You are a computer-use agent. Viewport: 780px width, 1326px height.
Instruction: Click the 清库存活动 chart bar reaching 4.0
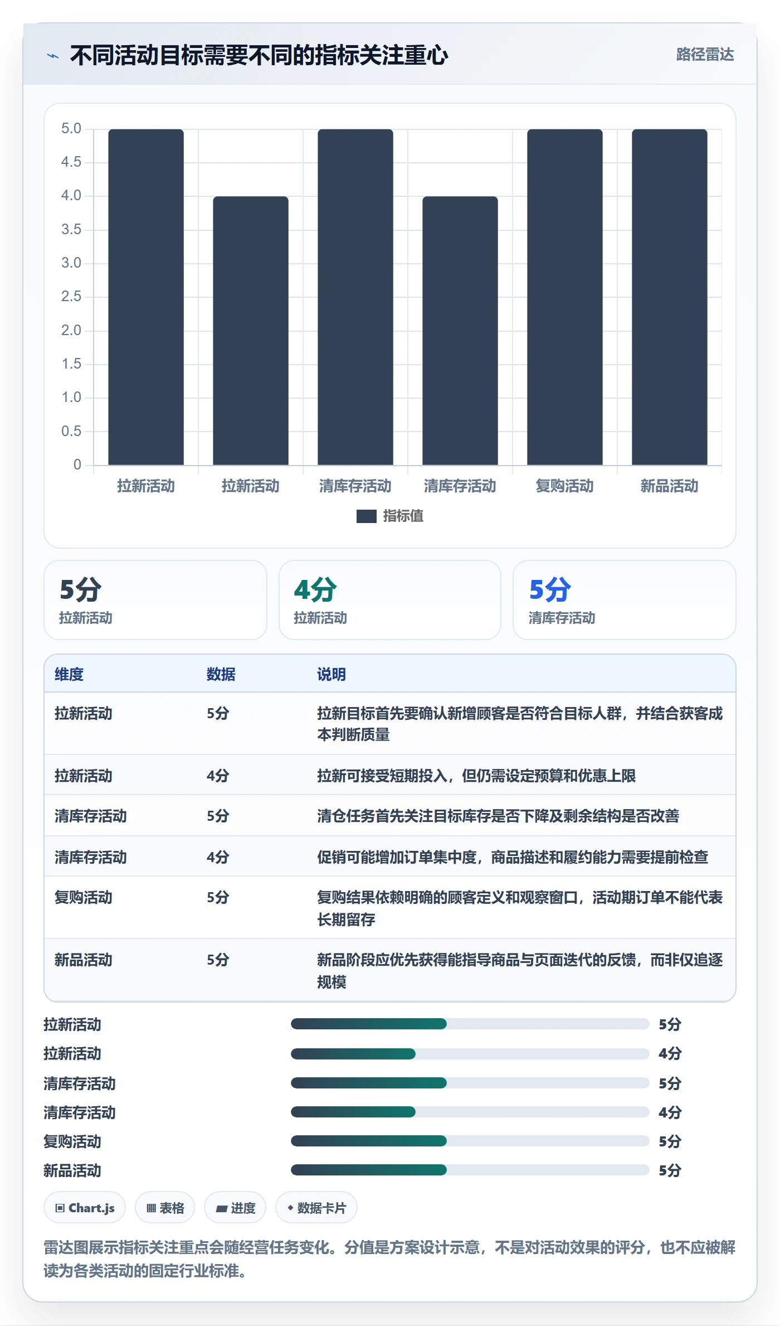click(460, 331)
